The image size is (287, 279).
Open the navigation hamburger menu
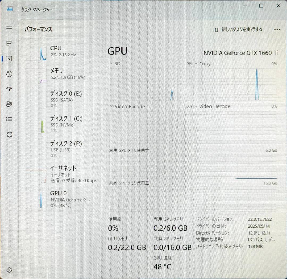tap(9, 28)
